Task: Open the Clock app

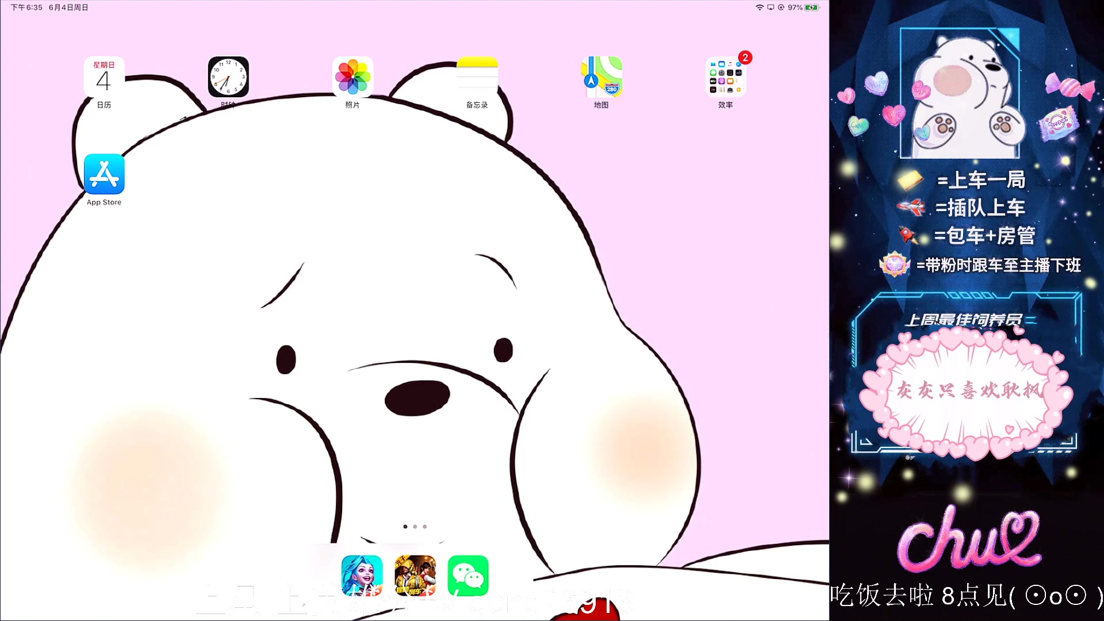Action: coord(228,77)
